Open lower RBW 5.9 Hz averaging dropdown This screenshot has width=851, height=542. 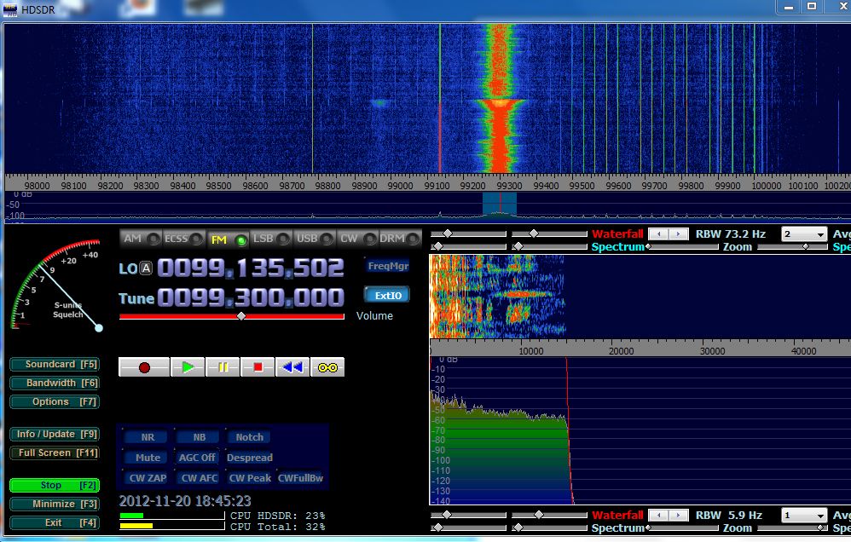click(804, 516)
